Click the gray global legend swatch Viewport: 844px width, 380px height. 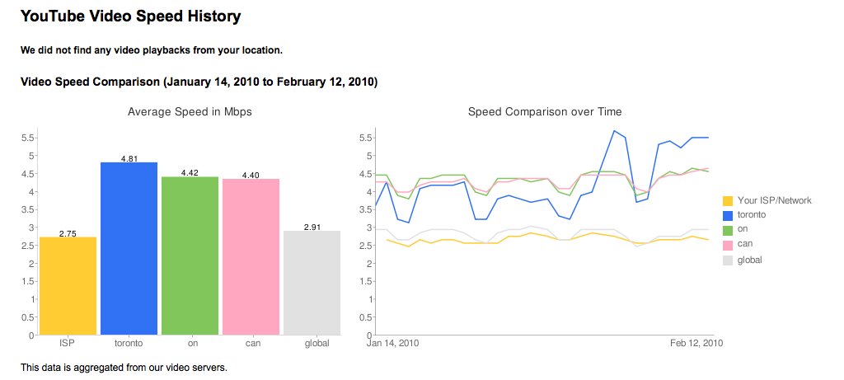coord(727,260)
